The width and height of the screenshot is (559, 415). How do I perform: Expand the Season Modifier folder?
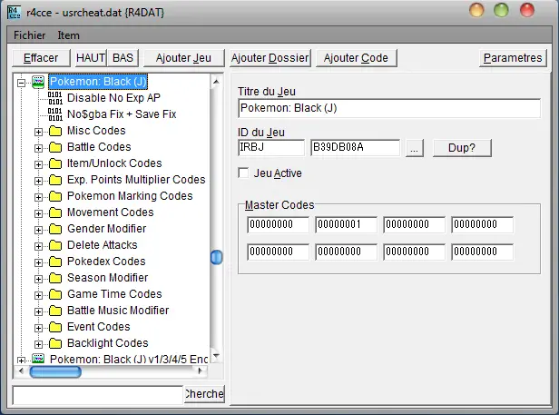click(x=38, y=279)
